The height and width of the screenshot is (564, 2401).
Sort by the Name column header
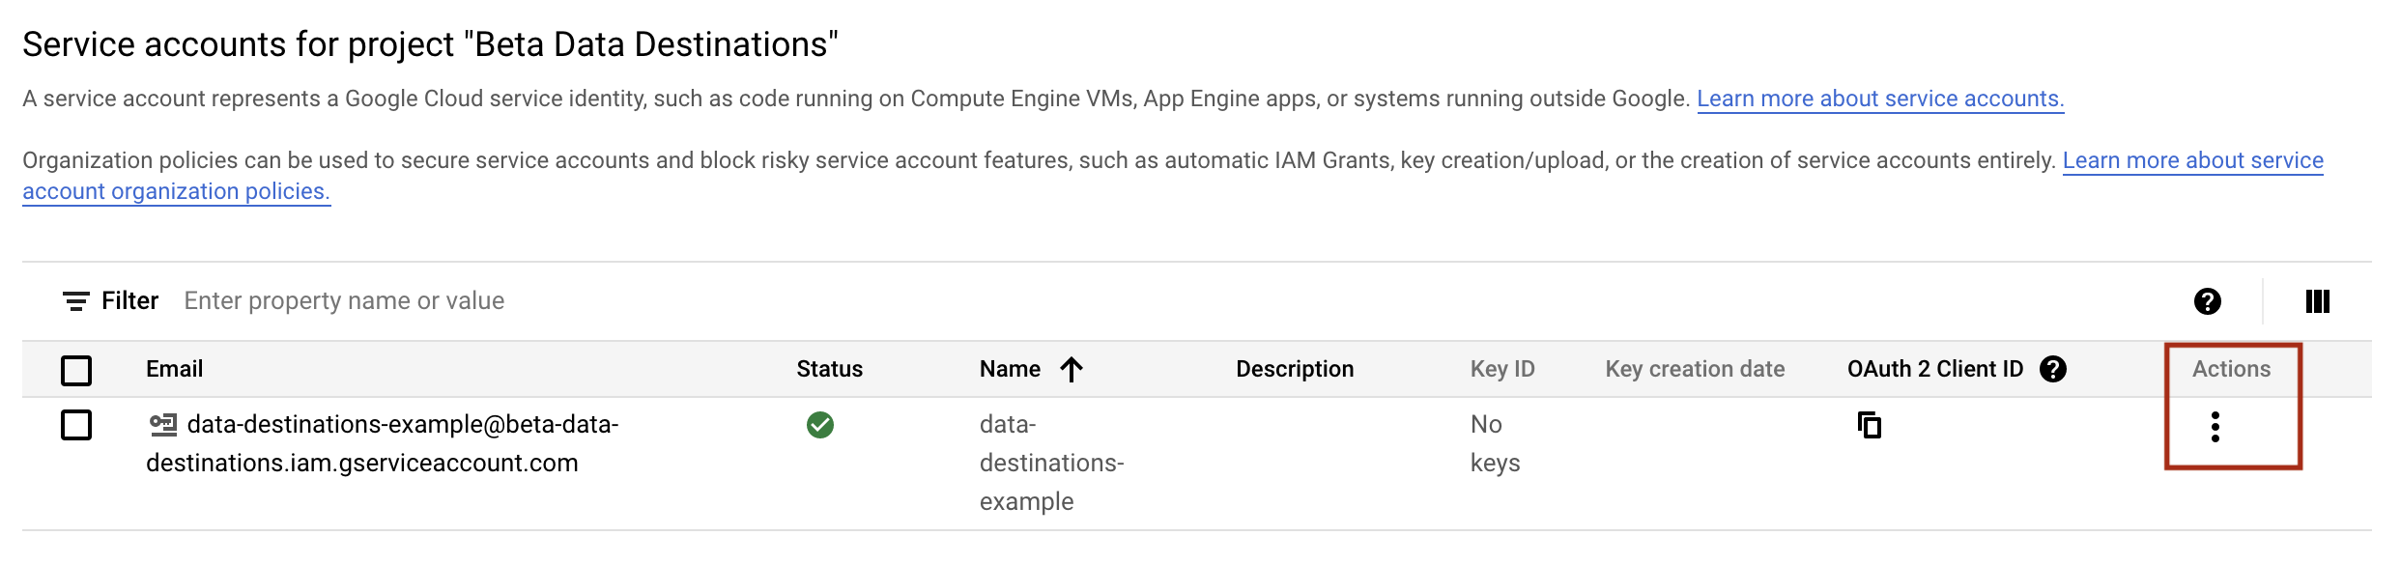pos(1010,369)
